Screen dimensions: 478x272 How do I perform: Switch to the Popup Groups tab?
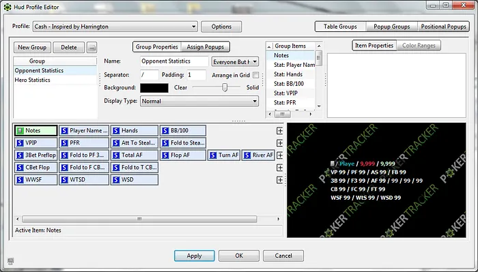392,27
